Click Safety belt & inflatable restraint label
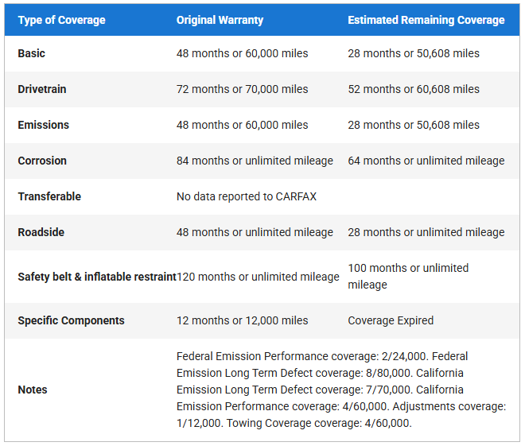Image resolution: width=525 pixels, height=446 pixels. click(x=96, y=277)
